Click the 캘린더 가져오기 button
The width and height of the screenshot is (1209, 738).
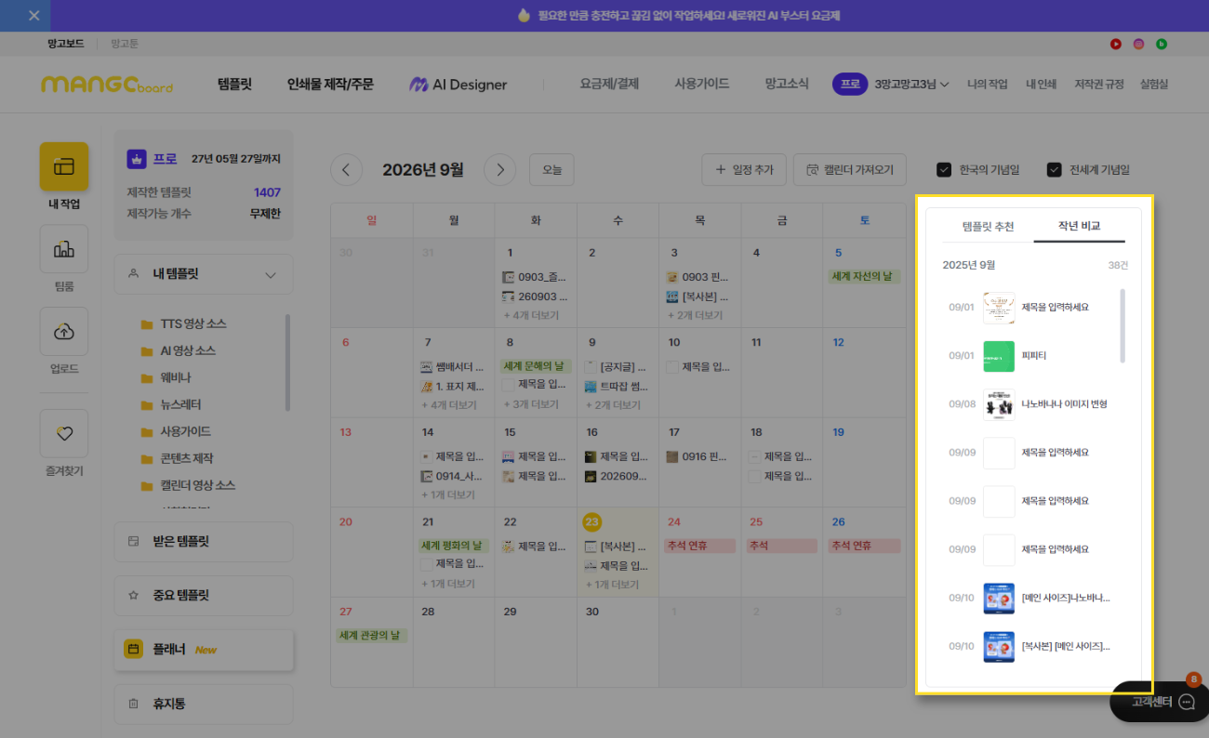[850, 170]
